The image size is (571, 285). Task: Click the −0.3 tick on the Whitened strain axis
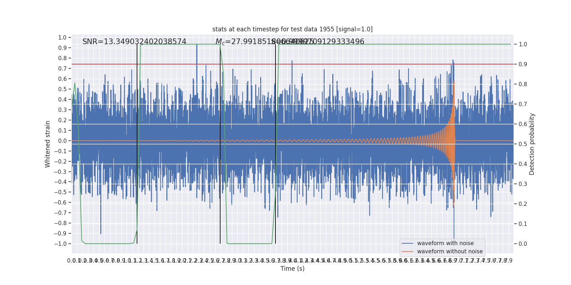60,172
